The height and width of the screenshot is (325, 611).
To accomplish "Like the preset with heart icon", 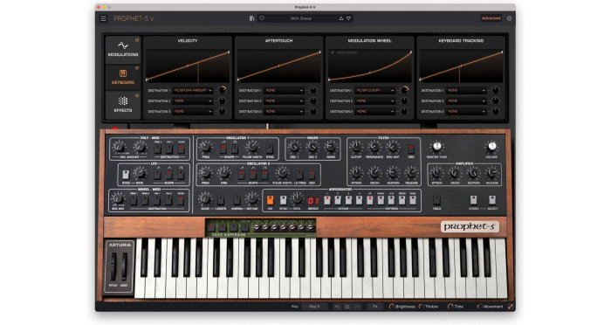I will 262,18.
